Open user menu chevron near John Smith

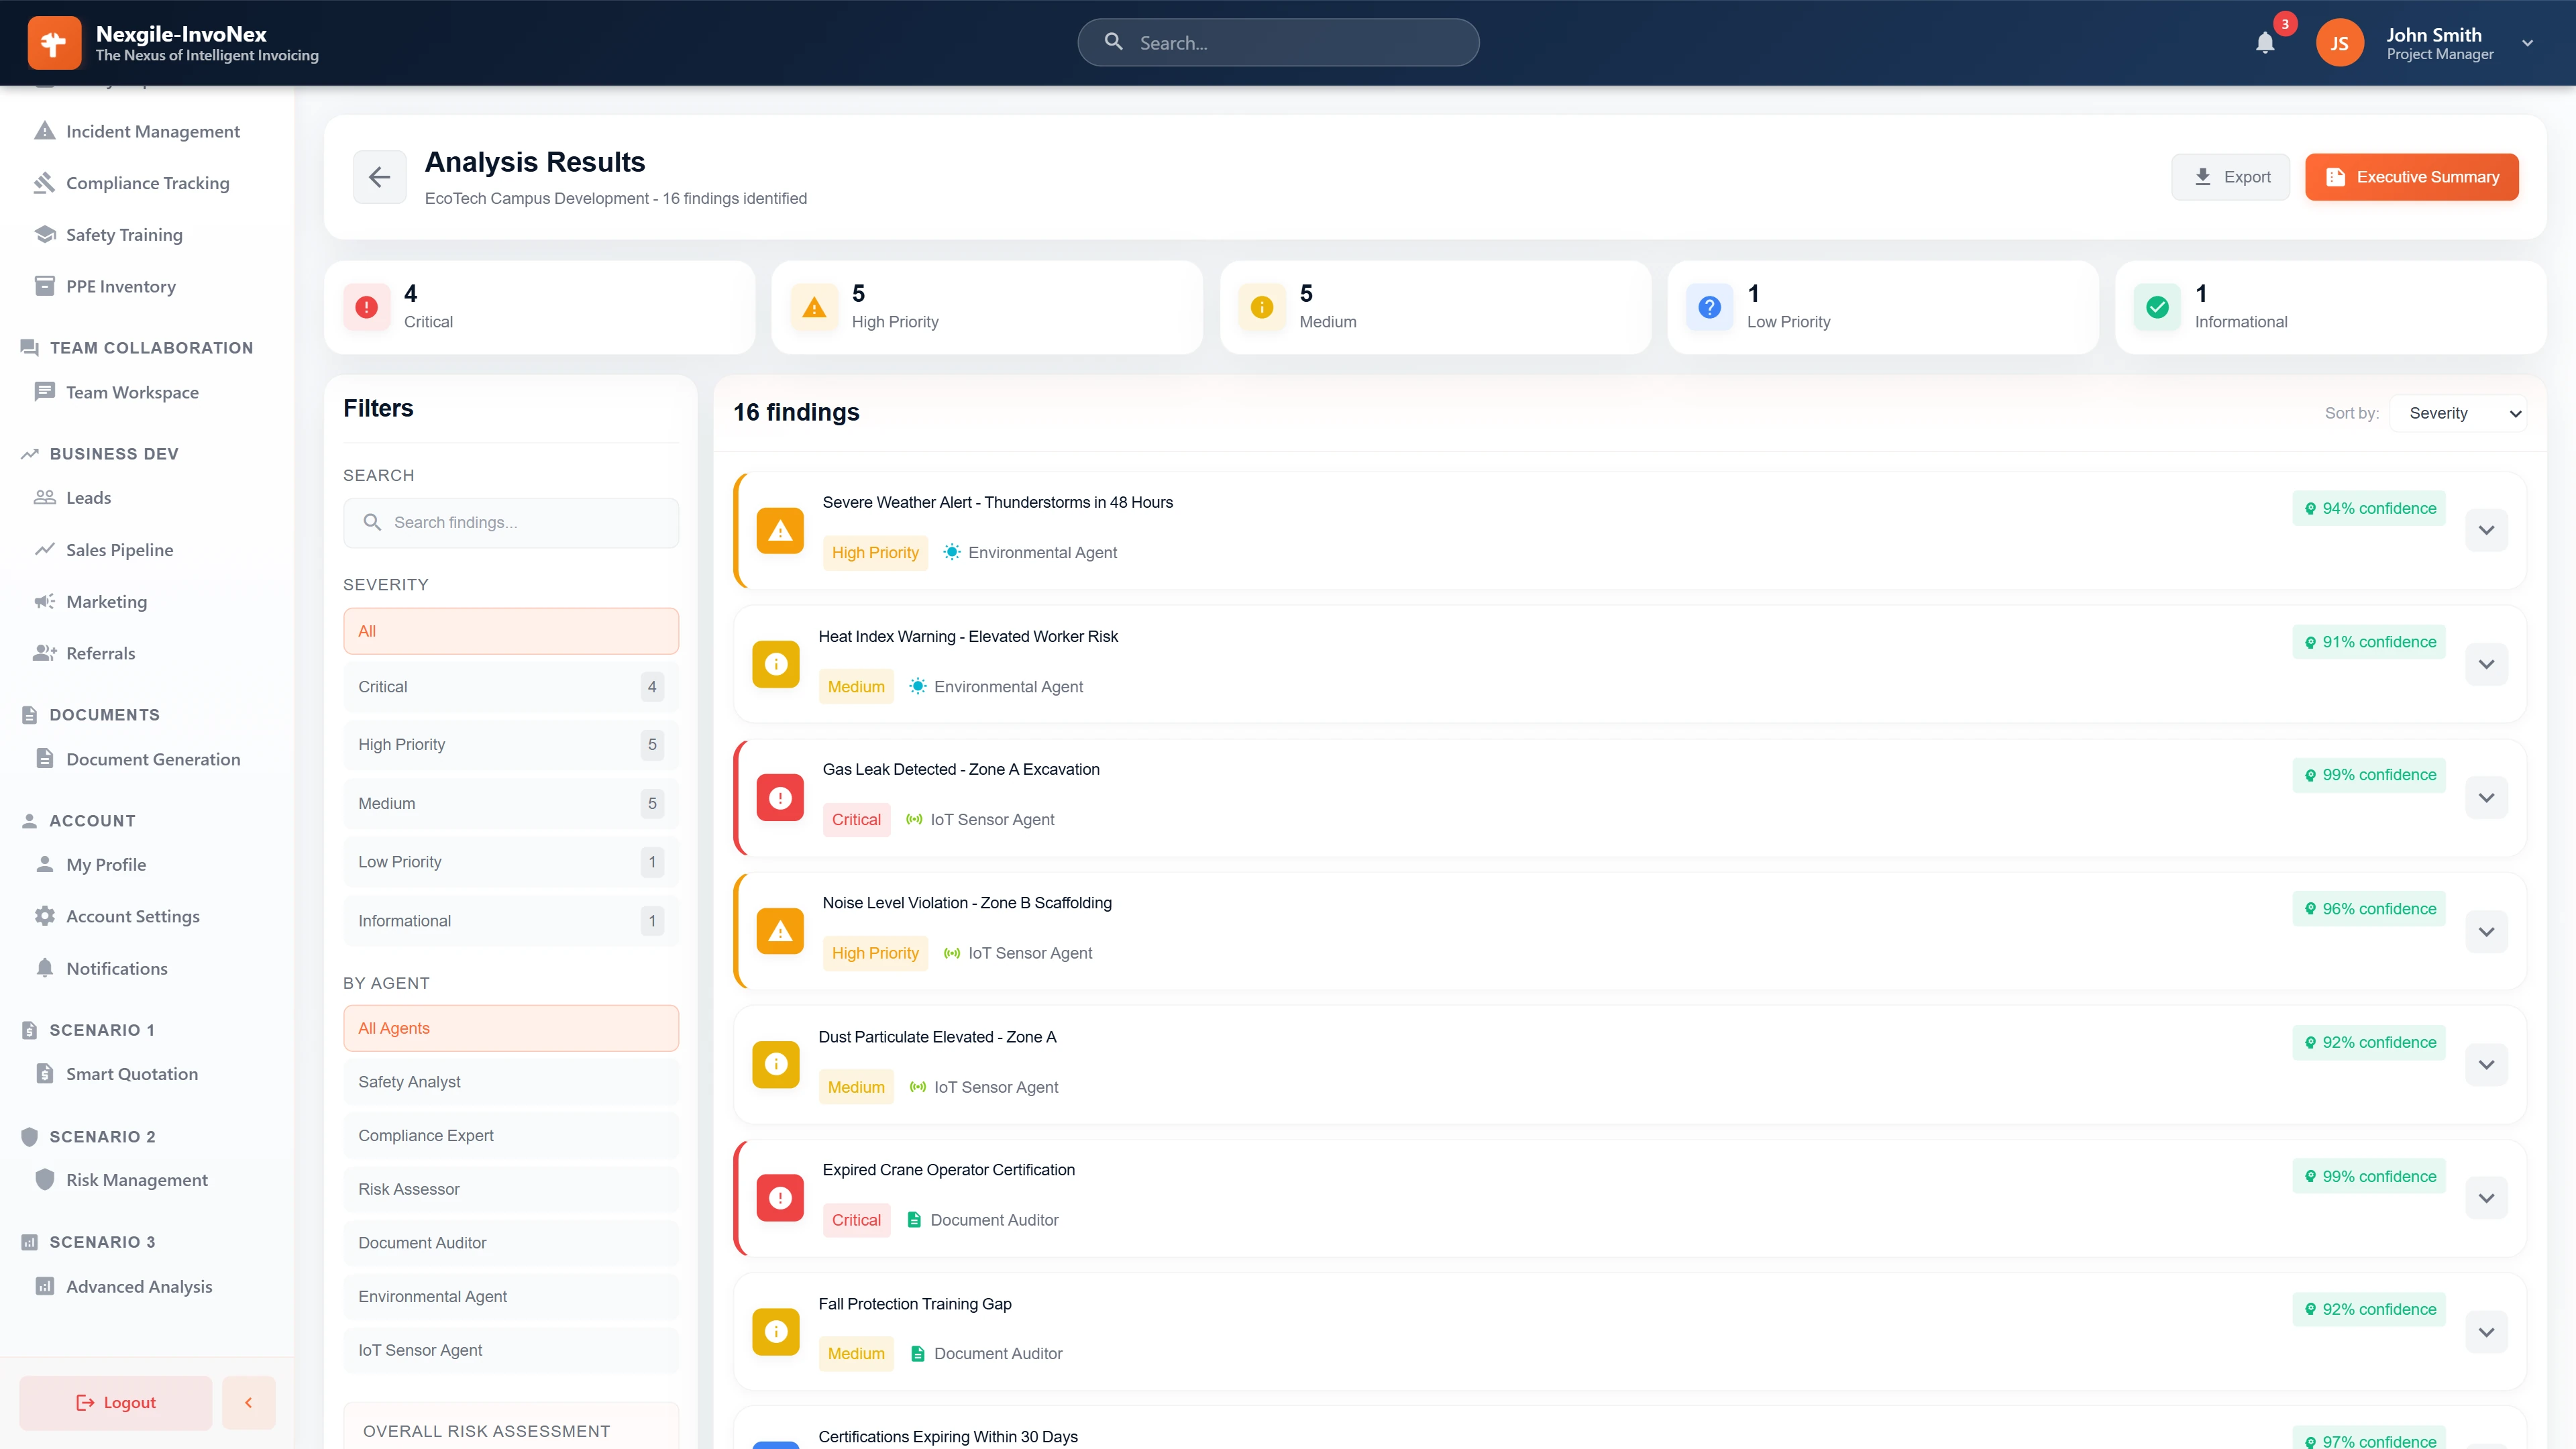pos(2527,43)
